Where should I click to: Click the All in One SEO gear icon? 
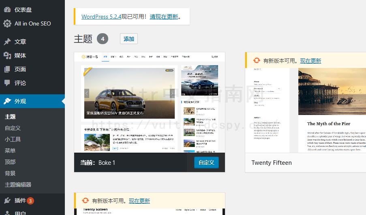(7, 23)
